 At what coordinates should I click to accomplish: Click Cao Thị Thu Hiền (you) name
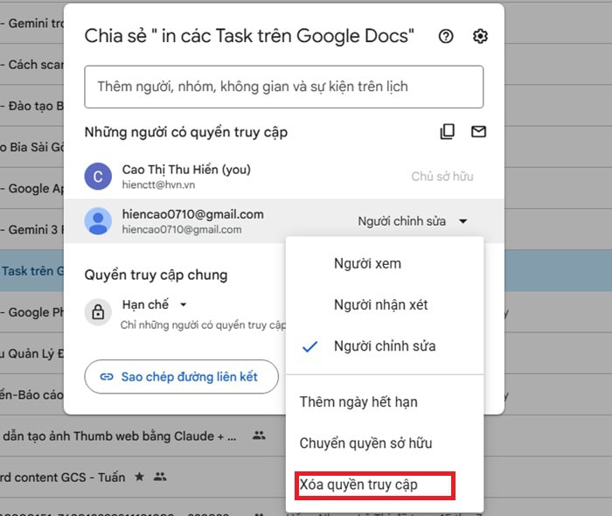point(186,170)
